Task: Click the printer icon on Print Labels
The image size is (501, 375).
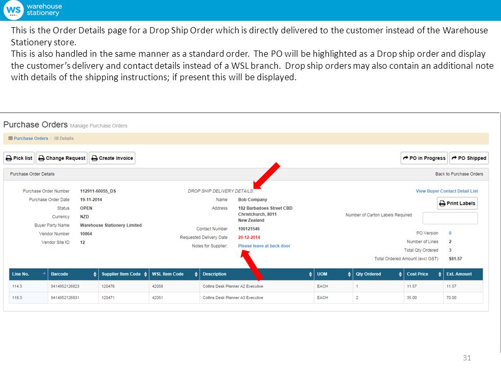Action: click(442, 204)
